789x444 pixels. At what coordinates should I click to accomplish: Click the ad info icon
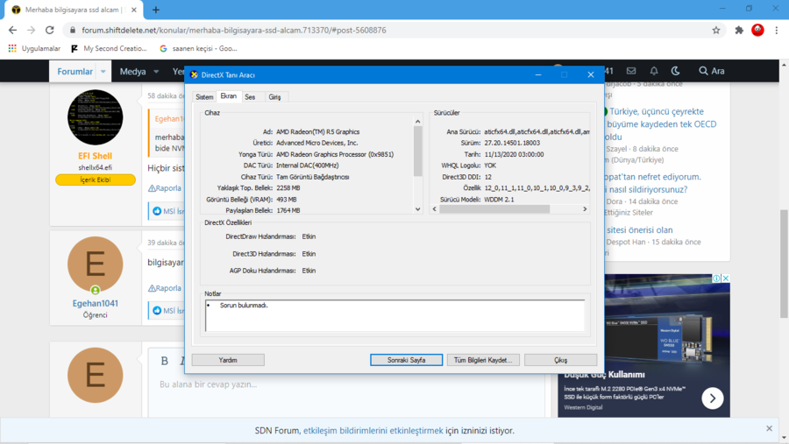point(716,278)
